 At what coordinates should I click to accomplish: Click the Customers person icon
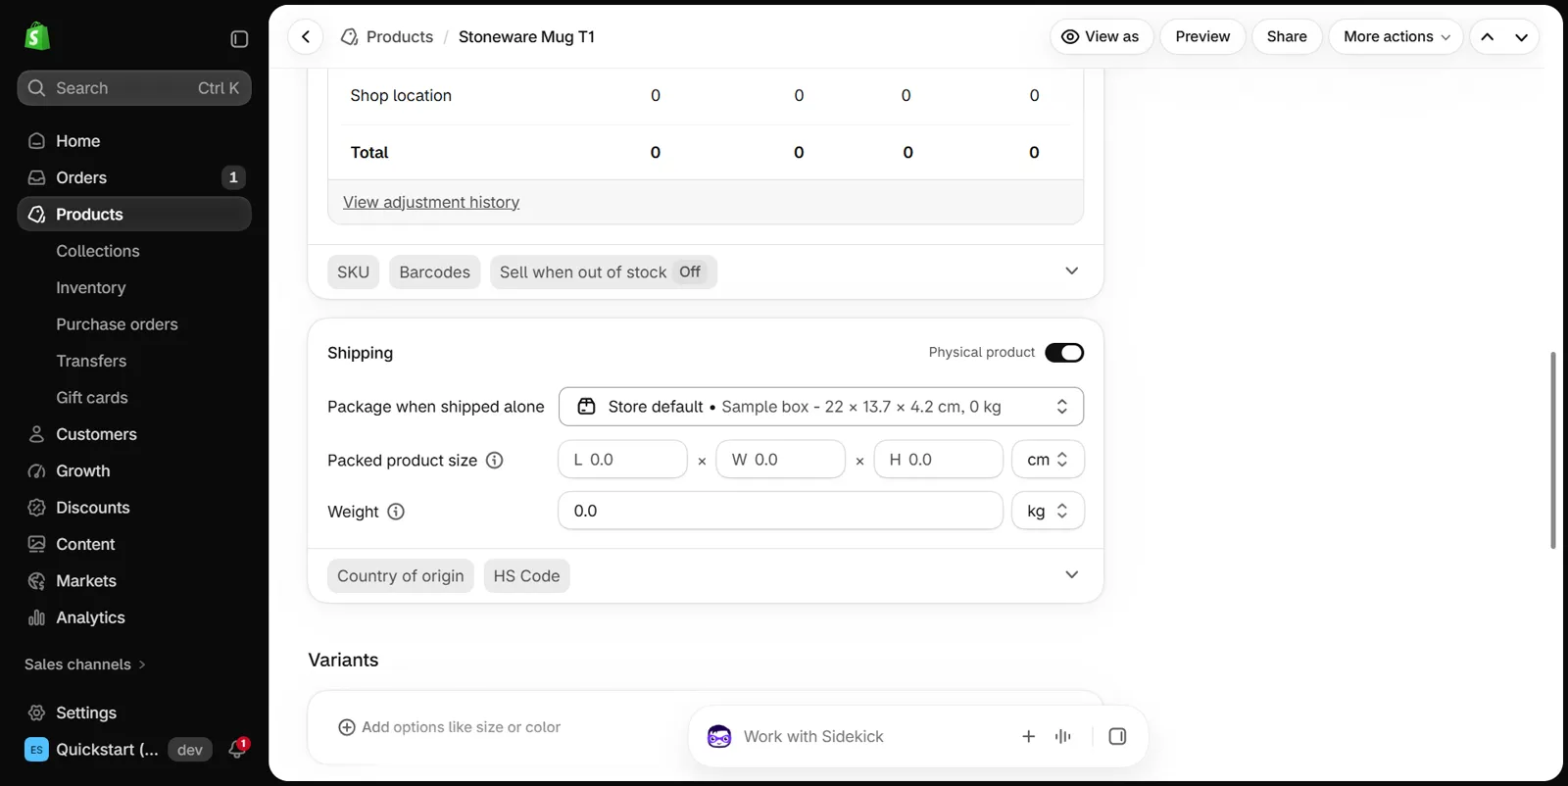pos(36,434)
